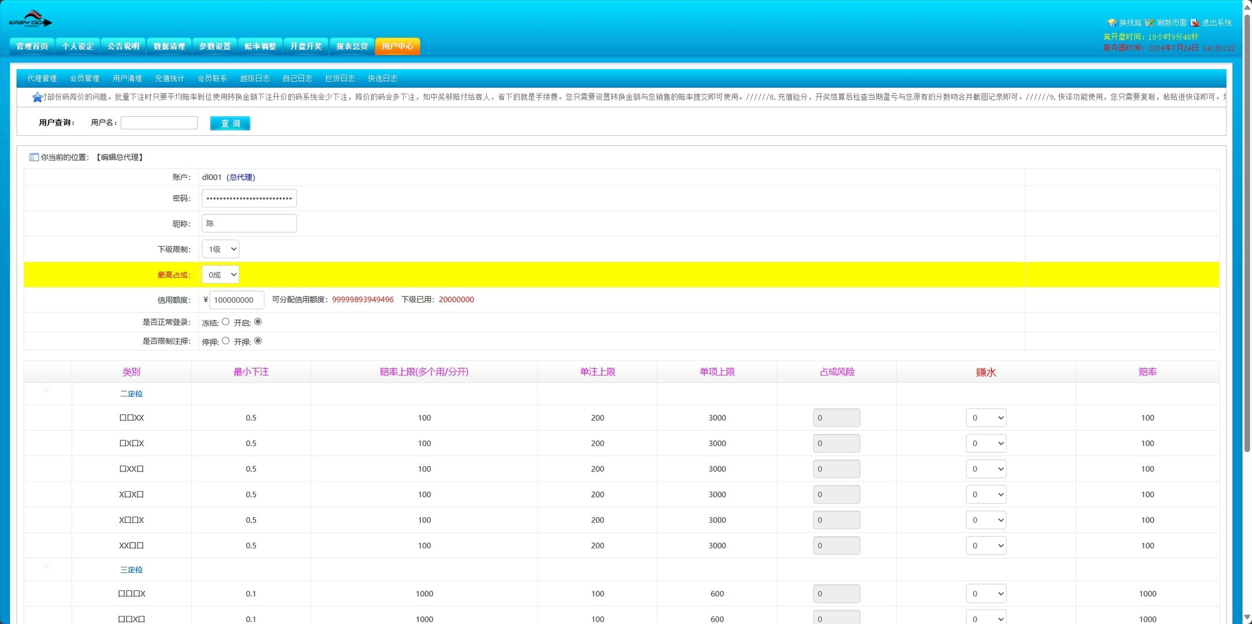Switch to 会员管理 submenu tab

(84, 79)
